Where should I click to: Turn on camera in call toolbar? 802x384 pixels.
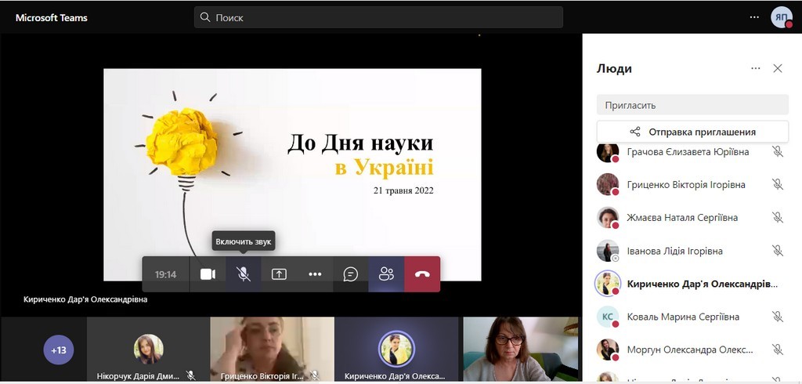click(x=208, y=274)
